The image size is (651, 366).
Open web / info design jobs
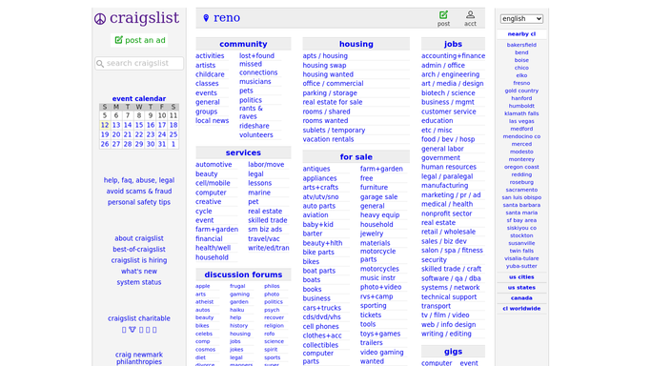448,325
